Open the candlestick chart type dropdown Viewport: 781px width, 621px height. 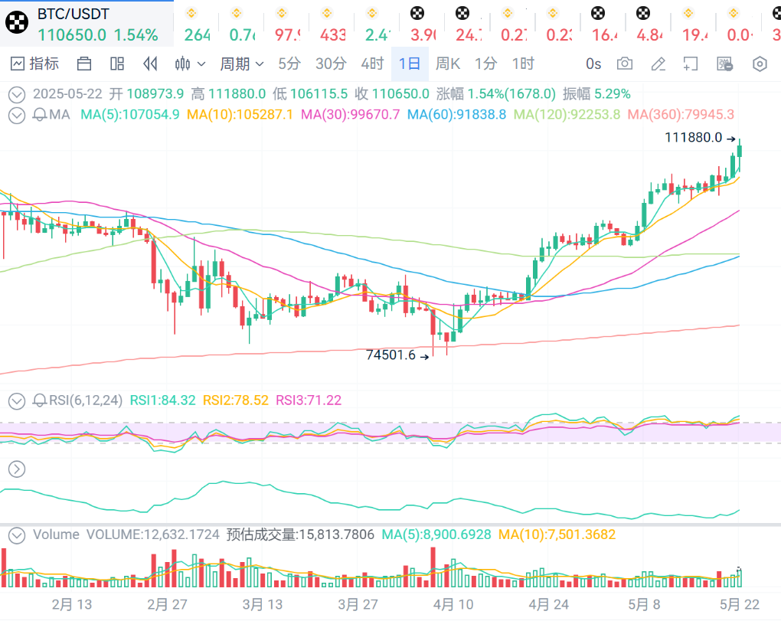[x=190, y=64]
